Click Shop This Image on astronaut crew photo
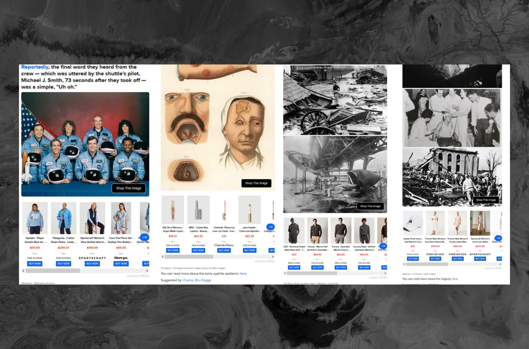The image size is (529, 349). [129, 188]
